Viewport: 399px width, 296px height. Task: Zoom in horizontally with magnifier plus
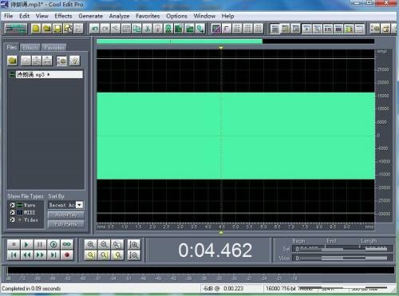91,244
